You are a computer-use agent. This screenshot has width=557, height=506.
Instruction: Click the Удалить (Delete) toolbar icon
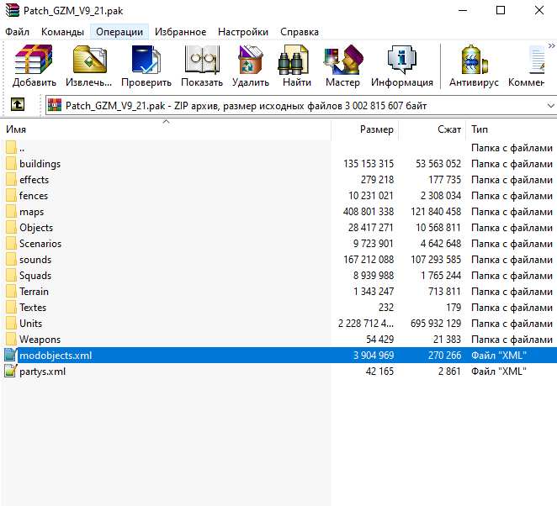pyautogui.click(x=251, y=60)
